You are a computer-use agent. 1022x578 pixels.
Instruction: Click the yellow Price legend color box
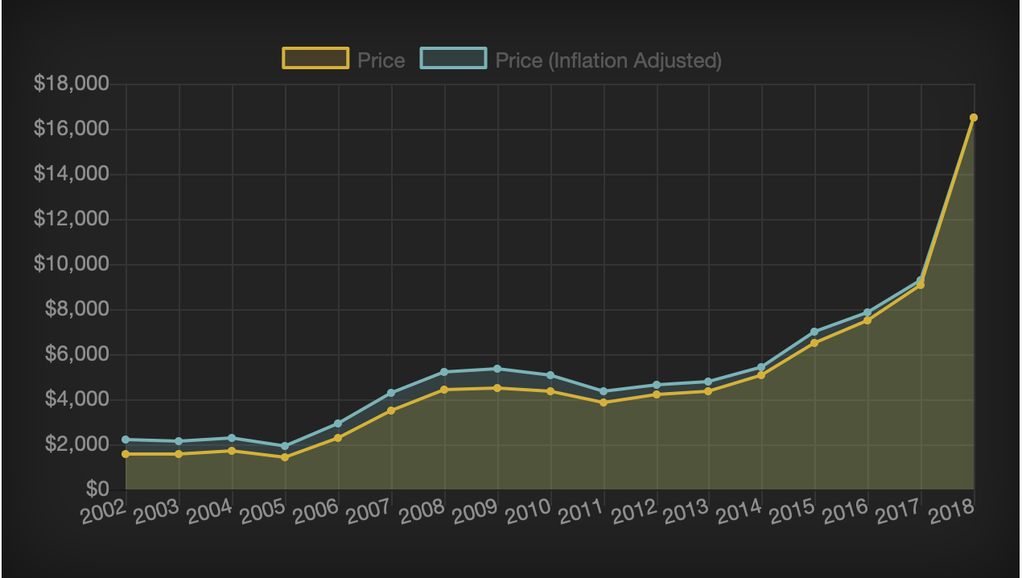point(315,59)
